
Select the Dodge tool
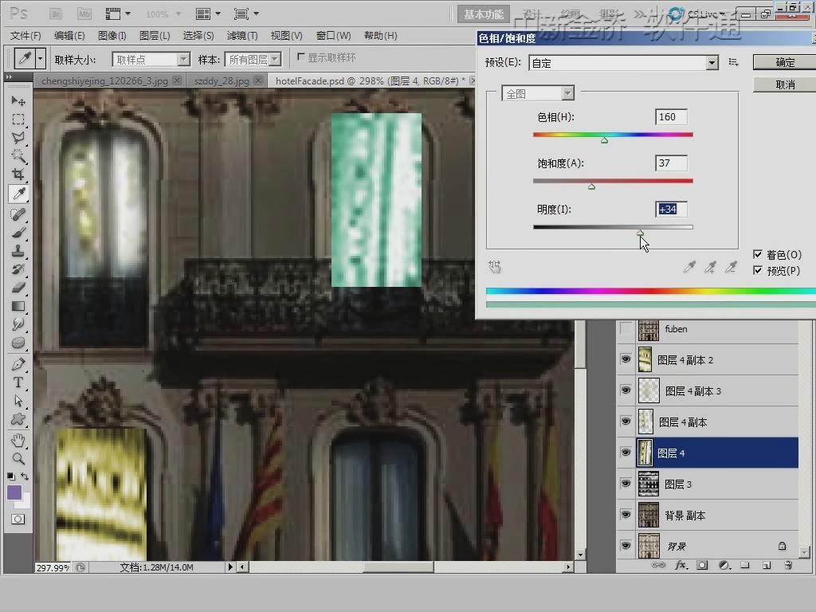[x=18, y=324]
